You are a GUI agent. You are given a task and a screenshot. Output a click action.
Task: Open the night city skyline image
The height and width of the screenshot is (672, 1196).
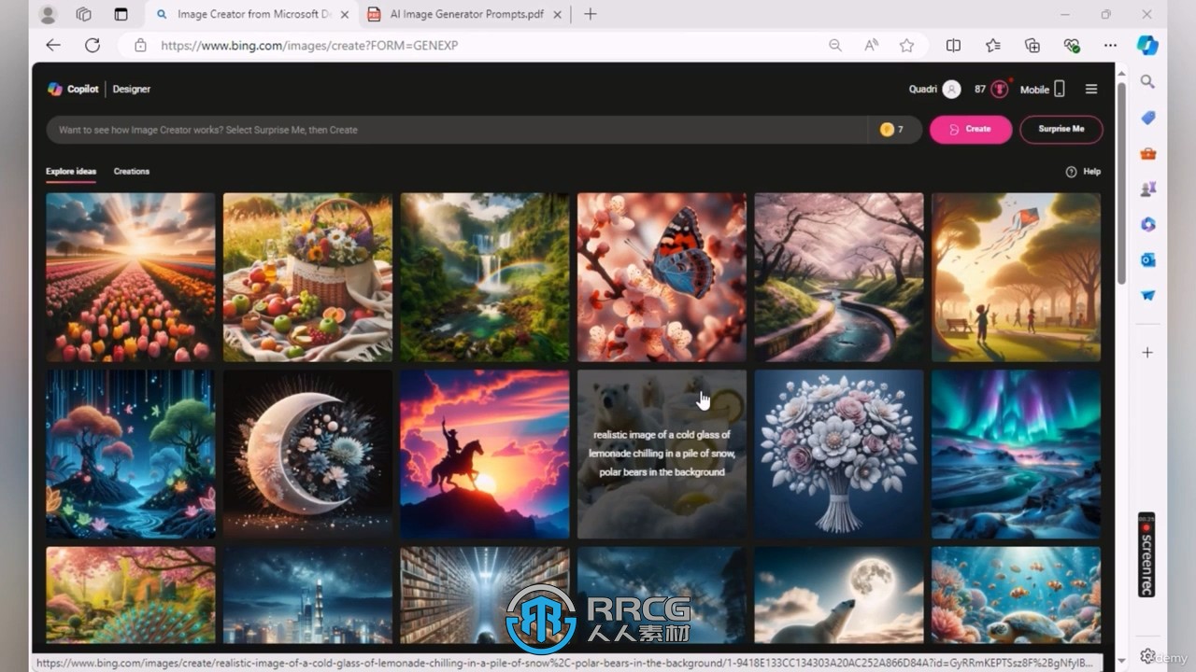tap(307, 595)
